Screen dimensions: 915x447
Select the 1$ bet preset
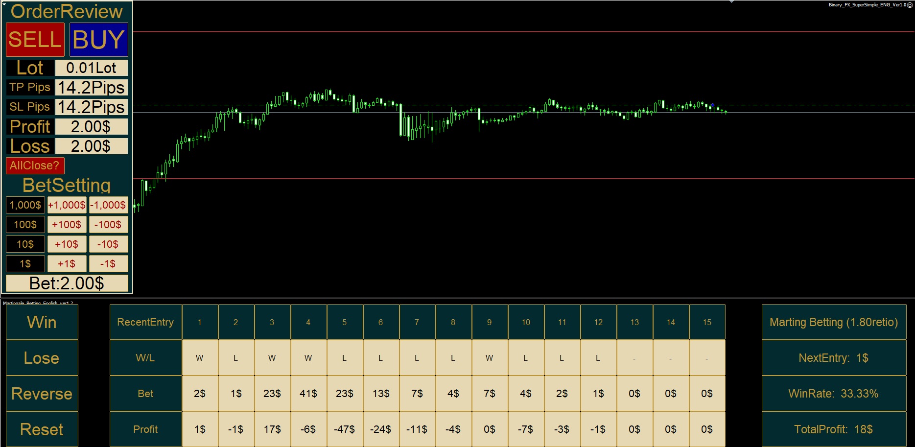pos(25,263)
